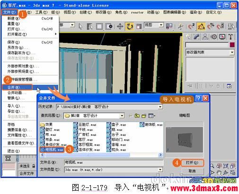This screenshot has height=194, width=239.
Task: Open the 工具 menu
Action: (x=41, y=12)
